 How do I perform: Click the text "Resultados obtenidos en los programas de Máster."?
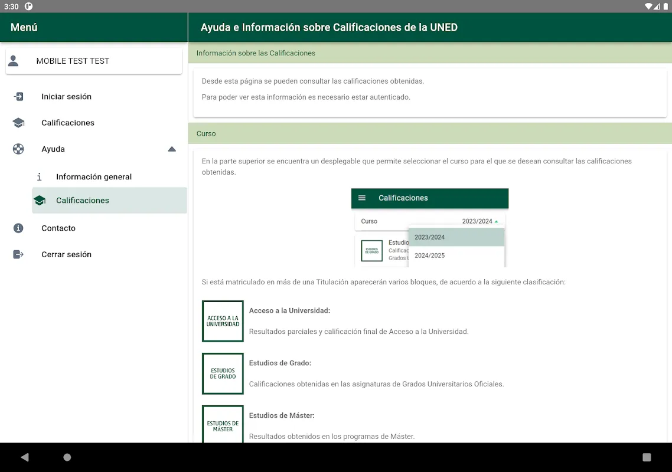click(332, 437)
